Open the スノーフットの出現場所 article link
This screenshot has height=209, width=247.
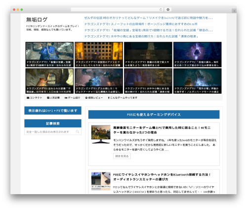coord(141,24)
